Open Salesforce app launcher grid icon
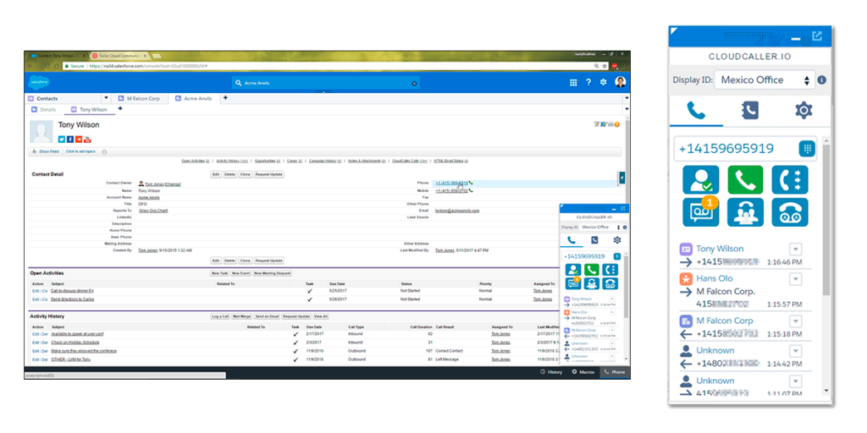The width and height of the screenshot is (867, 433). pos(573,82)
